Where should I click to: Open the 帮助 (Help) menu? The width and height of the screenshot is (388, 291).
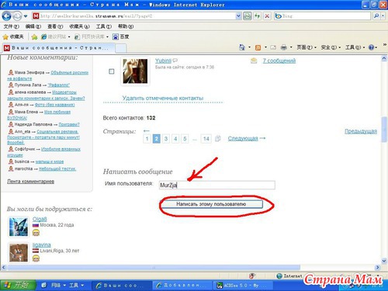coord(126,26)
